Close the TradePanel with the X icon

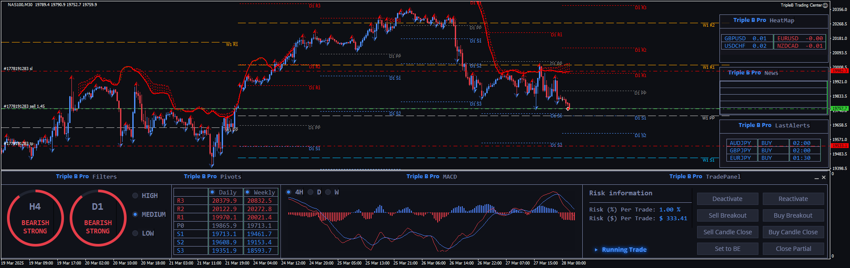(x=824, y=177)
